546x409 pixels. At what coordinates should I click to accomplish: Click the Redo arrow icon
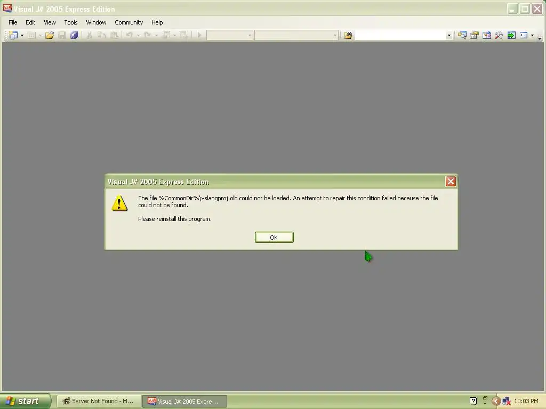(147, 35)
